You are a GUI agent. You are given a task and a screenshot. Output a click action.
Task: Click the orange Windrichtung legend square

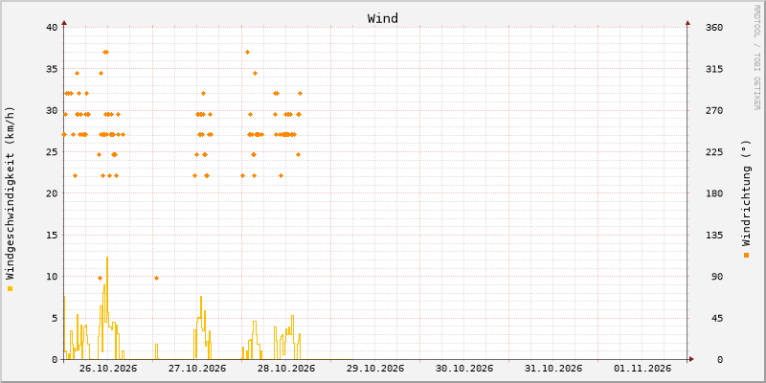pos(746,255)
